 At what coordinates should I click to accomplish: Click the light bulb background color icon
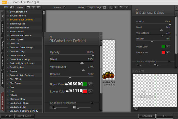click(126, 7)
